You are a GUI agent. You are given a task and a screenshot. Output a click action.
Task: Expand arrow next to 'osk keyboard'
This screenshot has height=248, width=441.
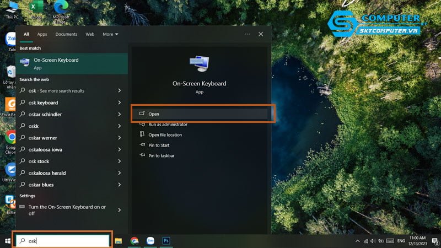point(120,103)
